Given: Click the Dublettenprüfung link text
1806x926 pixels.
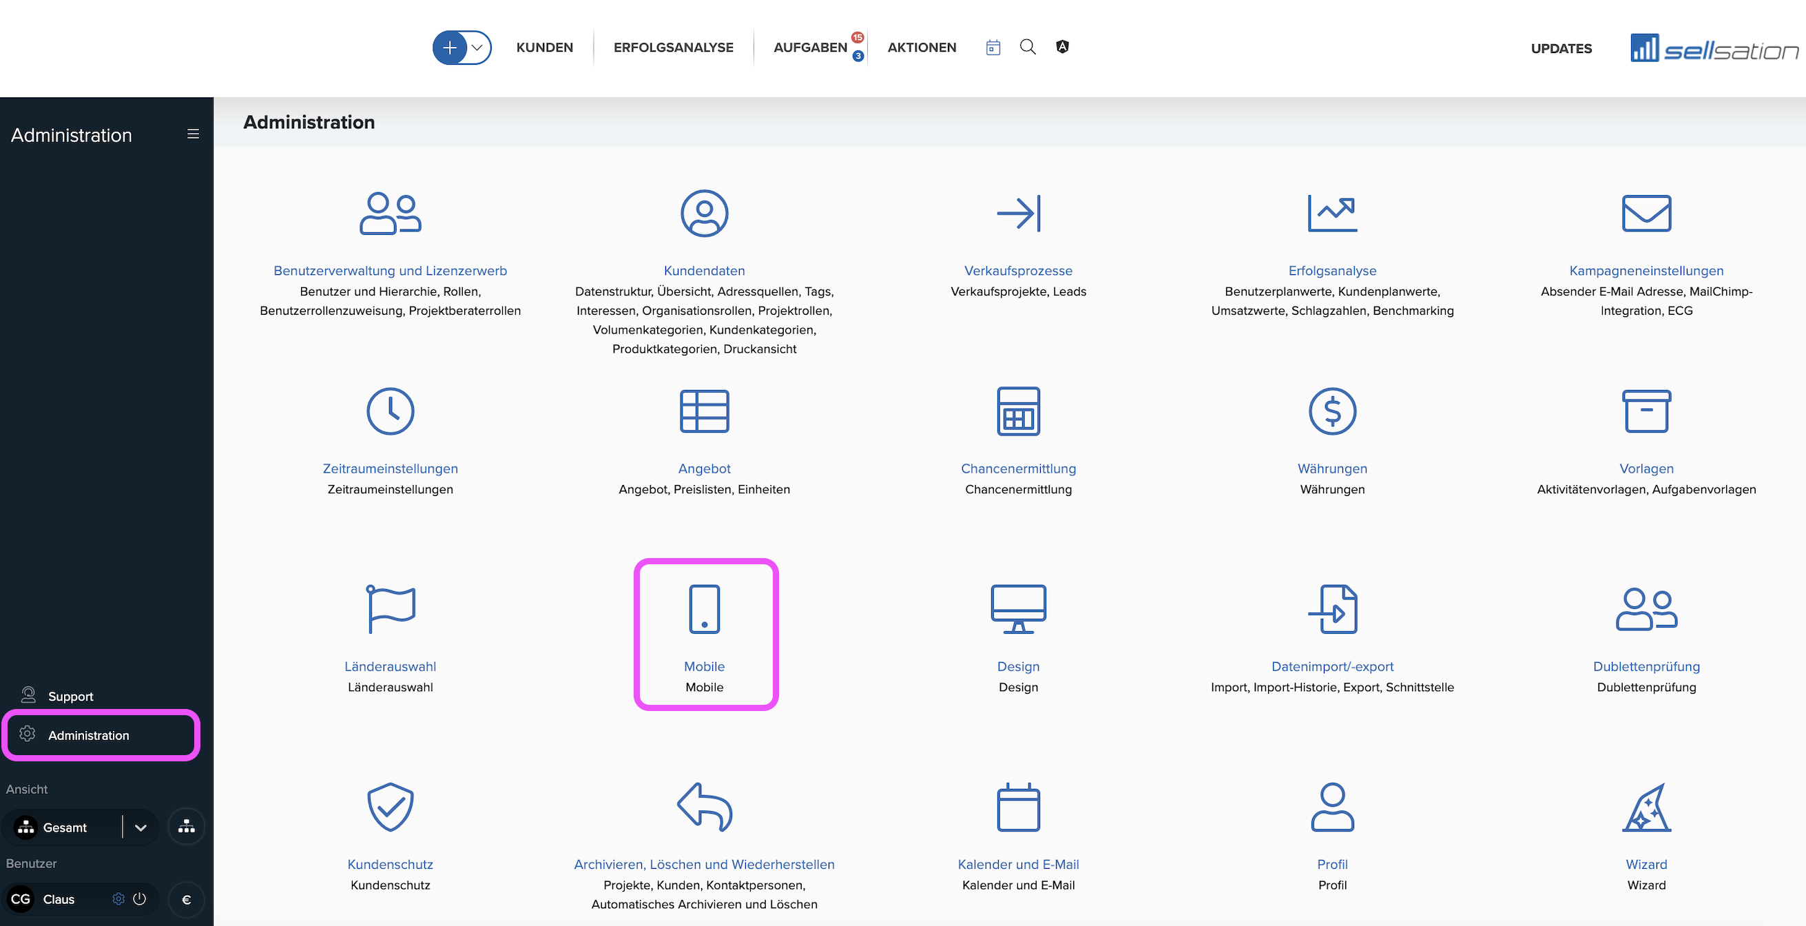Looking at the screenshot, I should pos(1647,666).
